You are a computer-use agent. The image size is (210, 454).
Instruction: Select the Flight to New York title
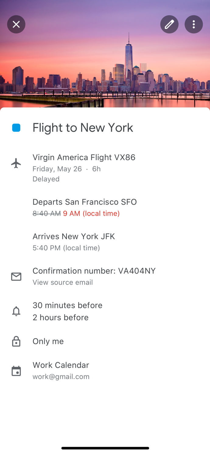point(83,128)
